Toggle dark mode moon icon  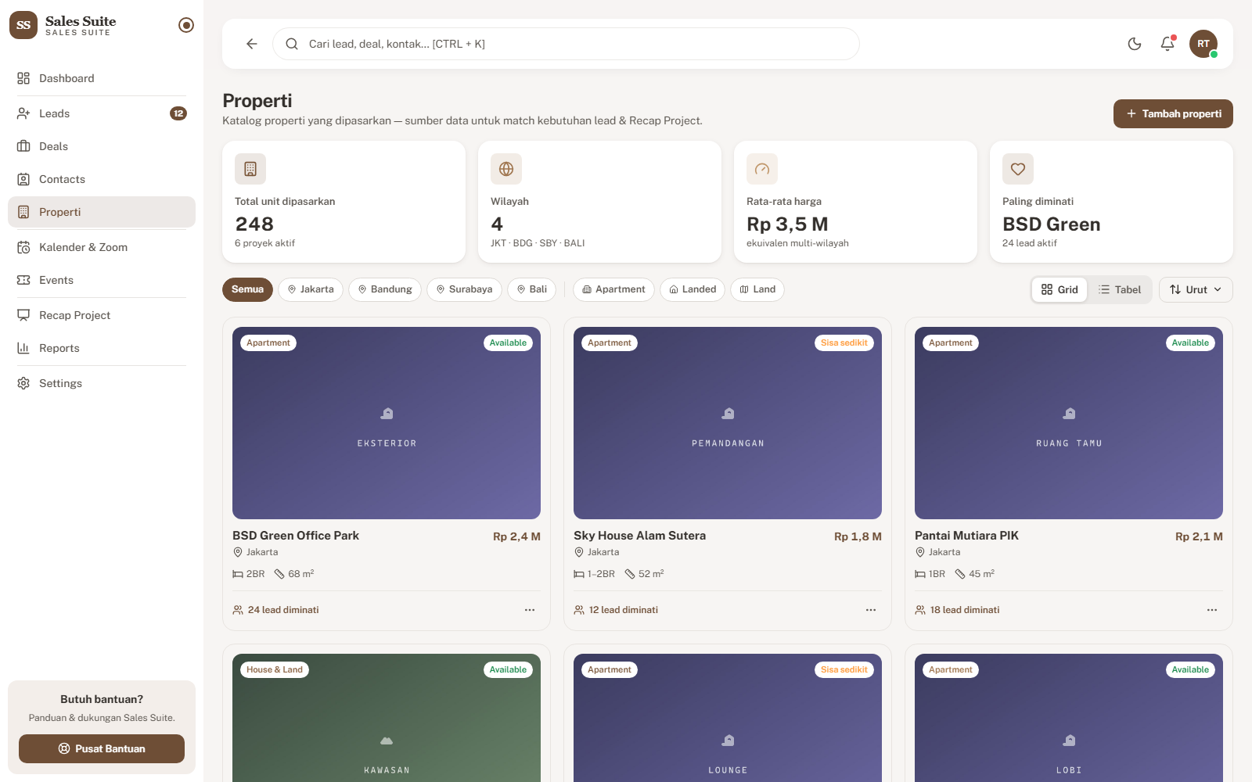click(1135, 44)
